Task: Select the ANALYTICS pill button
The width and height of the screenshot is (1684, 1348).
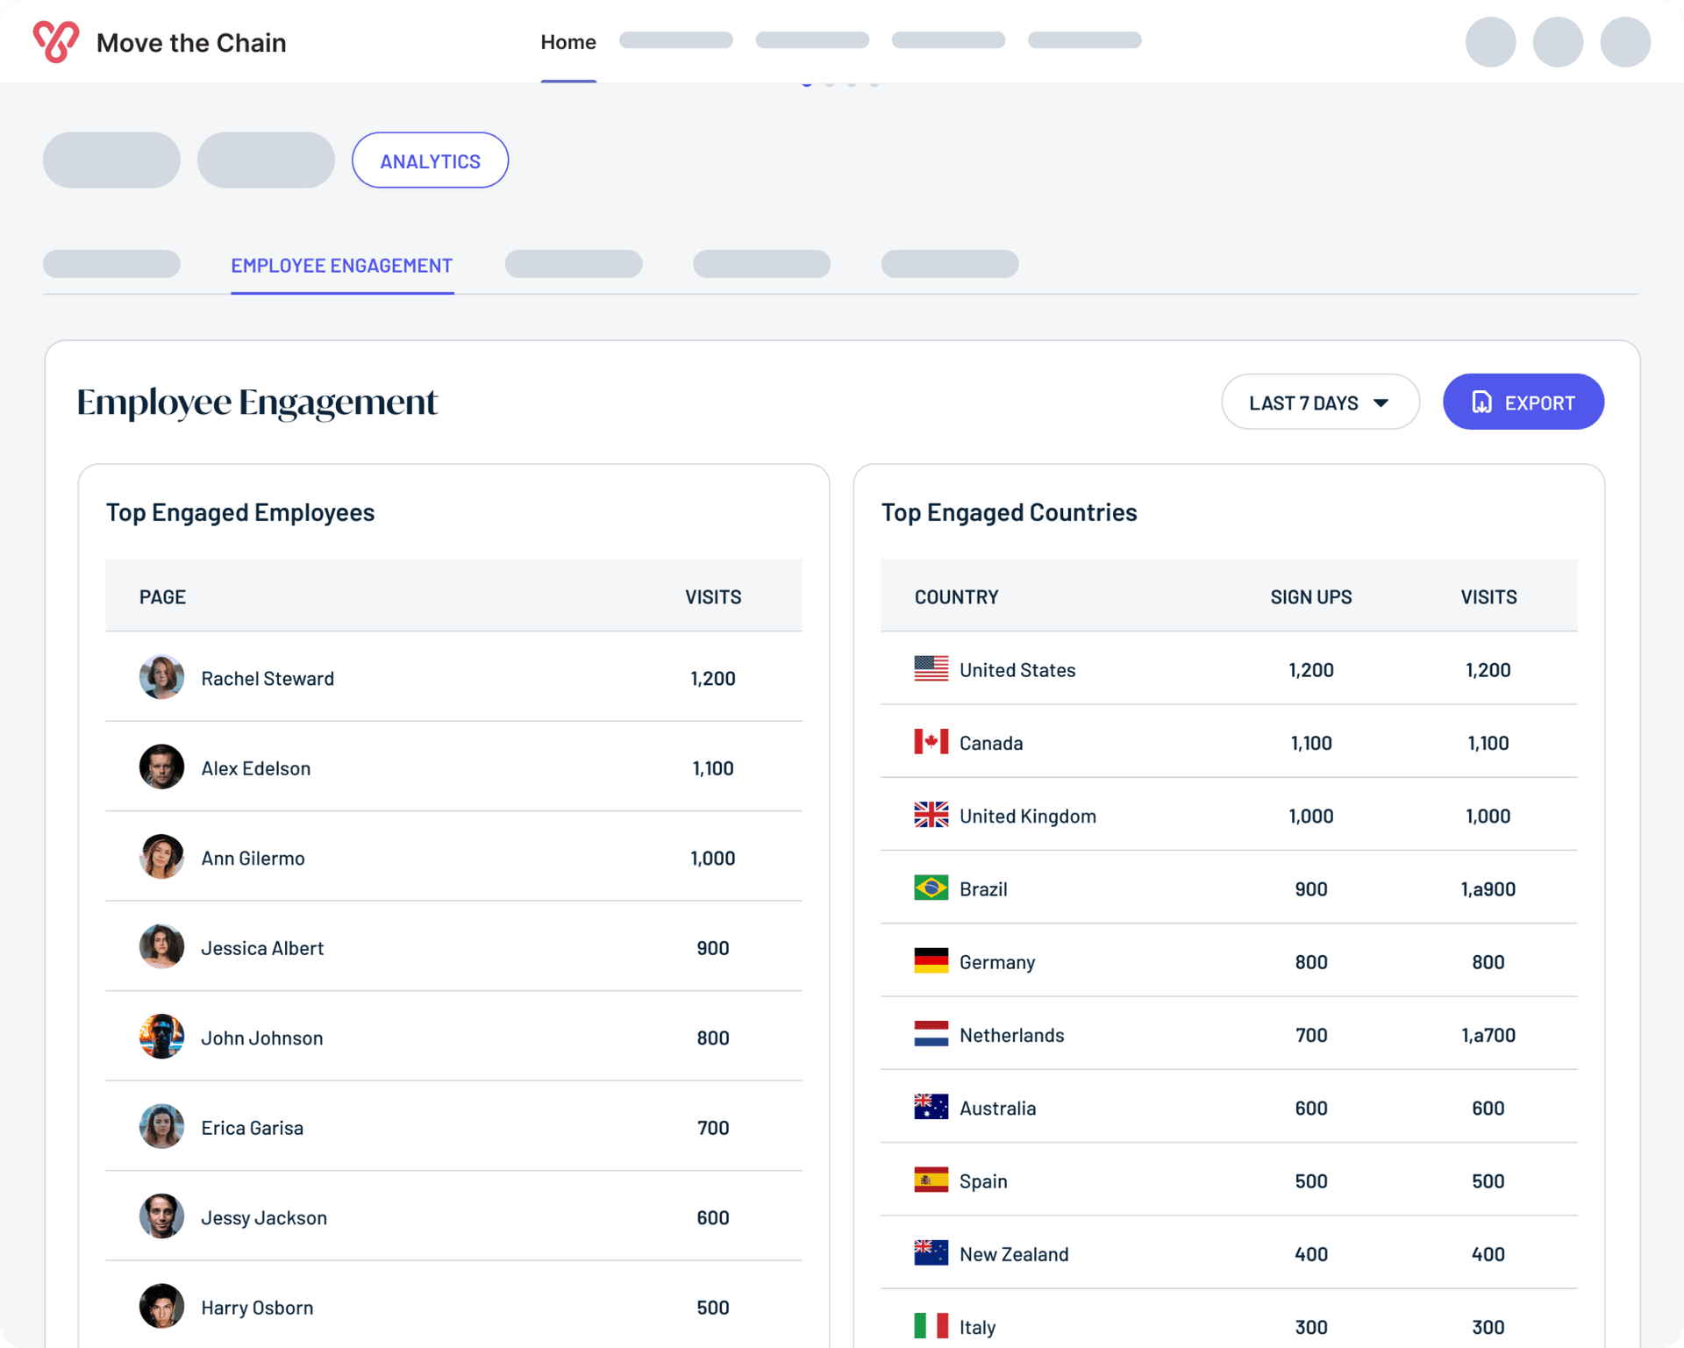Action: pos(430,160)
